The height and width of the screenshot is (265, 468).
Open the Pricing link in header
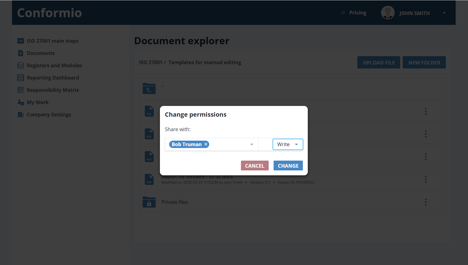358,13
